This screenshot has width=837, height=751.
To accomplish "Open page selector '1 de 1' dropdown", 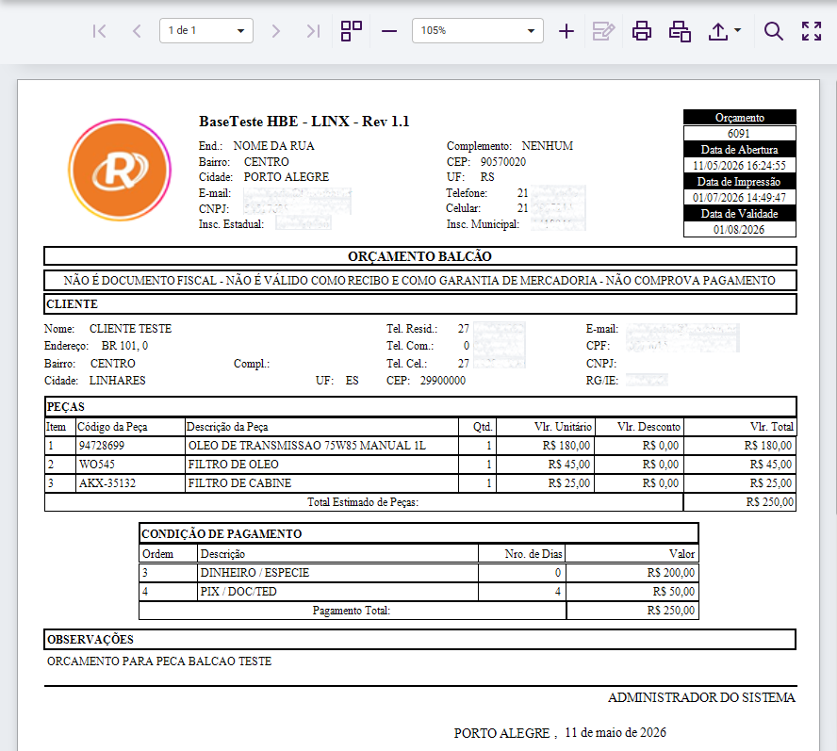I will (206, 30).
